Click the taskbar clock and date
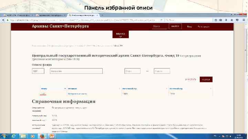 pos(239,136)
